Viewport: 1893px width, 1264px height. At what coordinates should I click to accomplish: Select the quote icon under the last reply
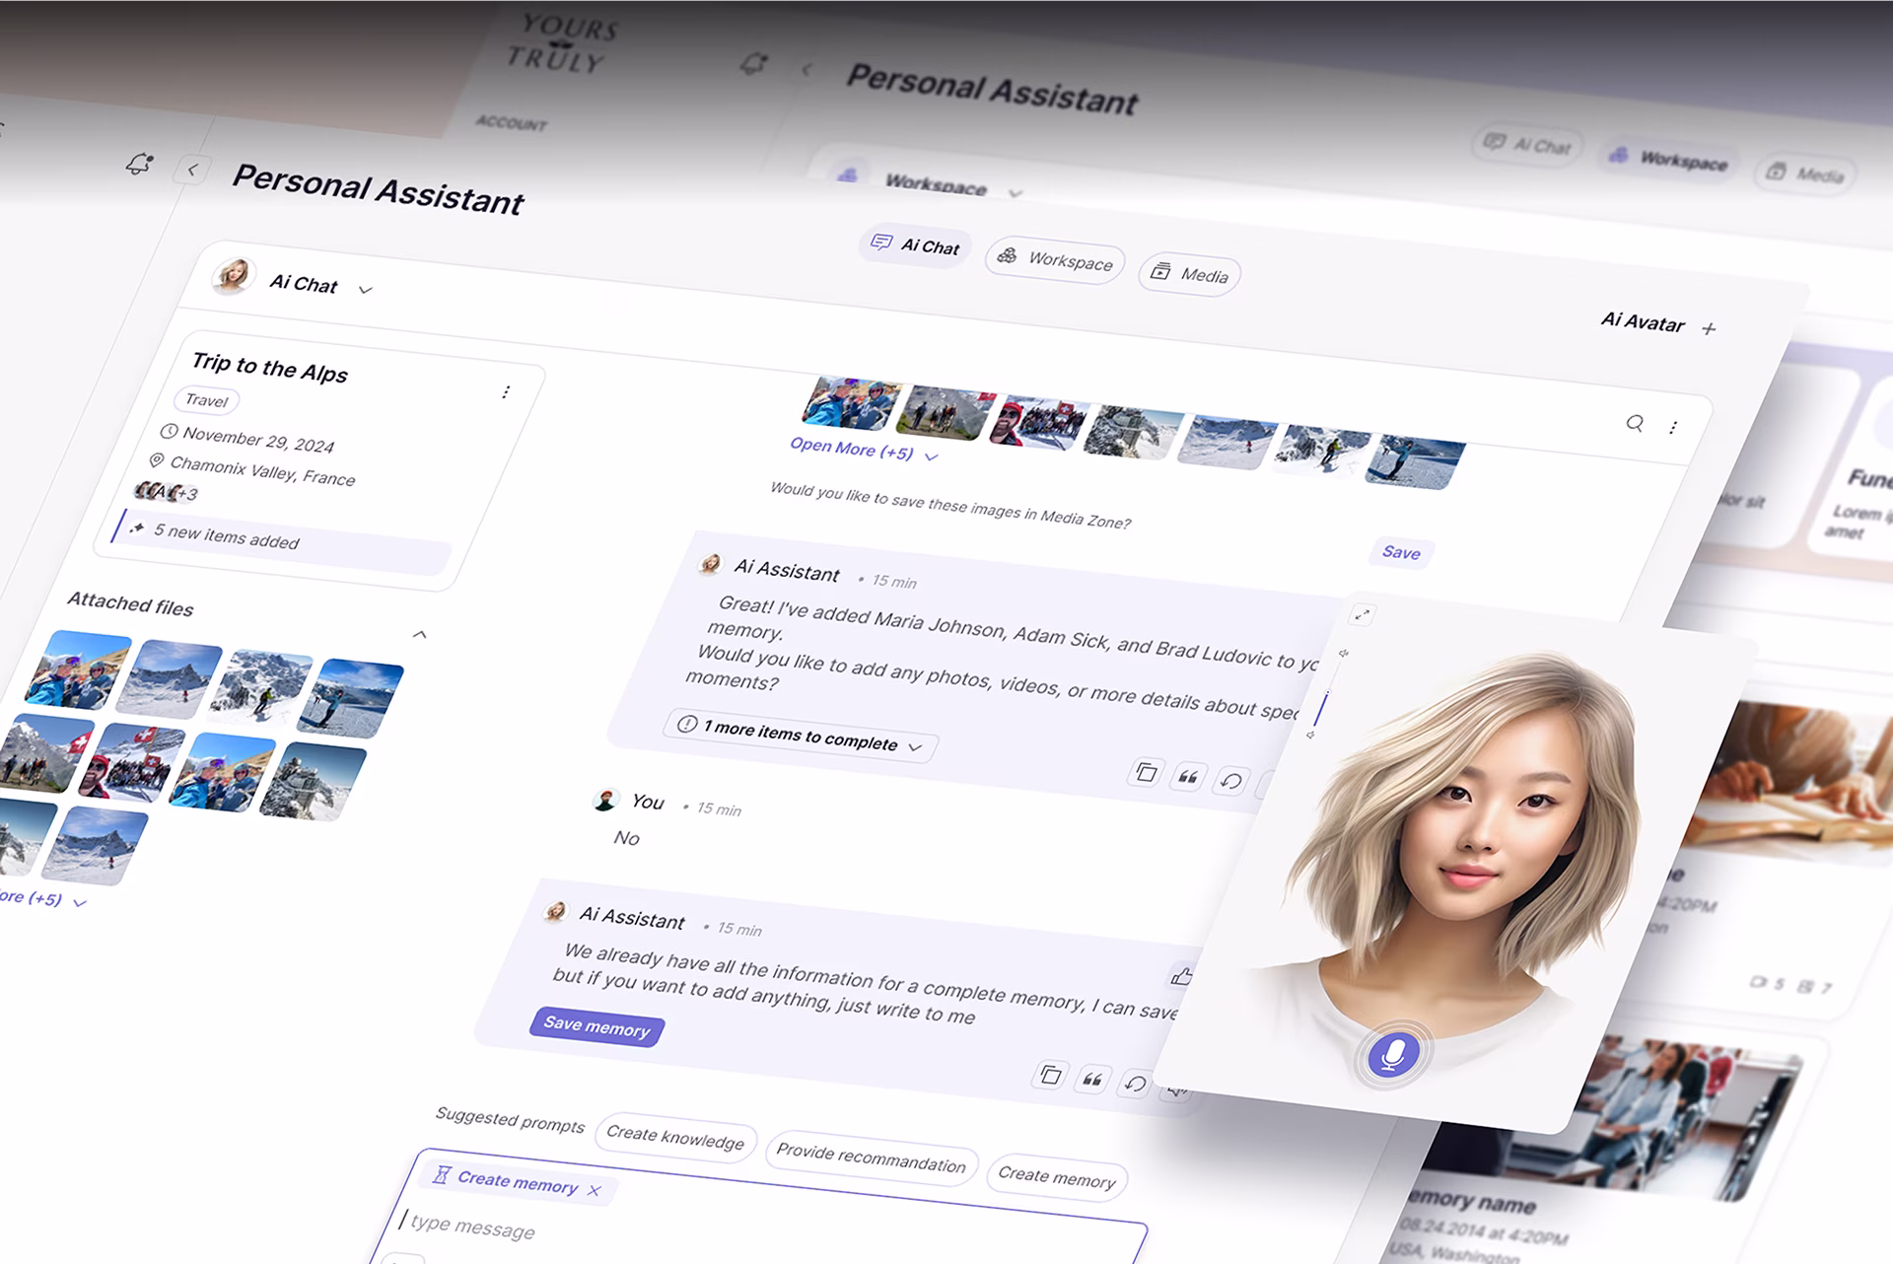pyautogui.click(x=1092, y=1081)
